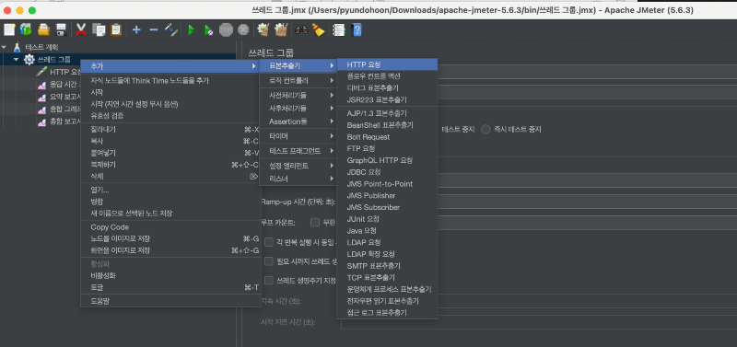Open the 표본추출기 submenu

pos(298,65)
